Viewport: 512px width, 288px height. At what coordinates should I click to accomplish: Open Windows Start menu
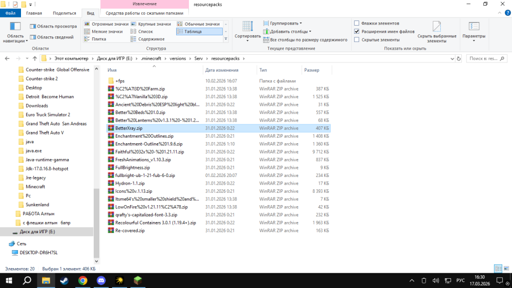[x=9, y=280]
